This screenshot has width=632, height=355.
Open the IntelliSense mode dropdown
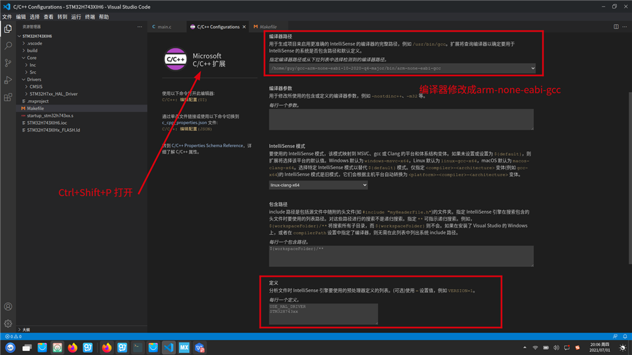(x=318, y=185)
